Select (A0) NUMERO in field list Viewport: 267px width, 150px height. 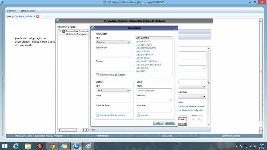click(154, 38)
